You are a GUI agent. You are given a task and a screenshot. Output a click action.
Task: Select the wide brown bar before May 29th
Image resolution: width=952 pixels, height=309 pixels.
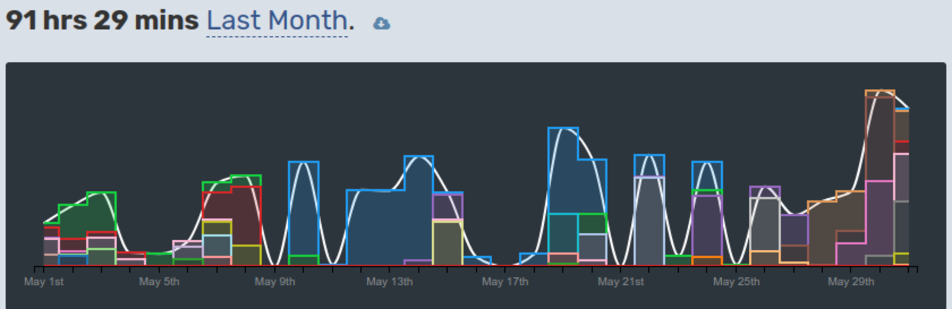point(823,233)
